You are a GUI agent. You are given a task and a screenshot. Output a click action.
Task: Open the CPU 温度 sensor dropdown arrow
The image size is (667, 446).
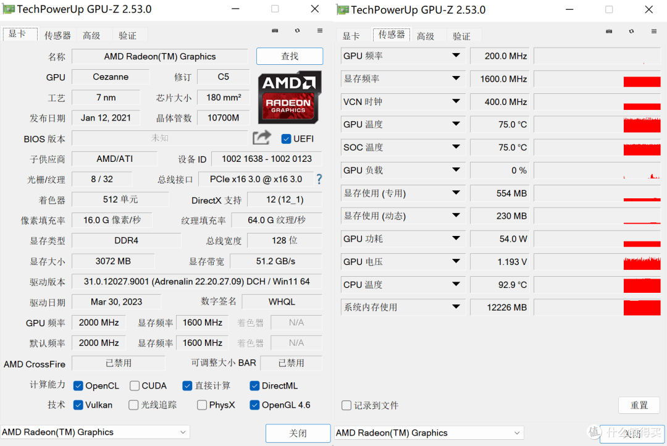tap(456, 284)
